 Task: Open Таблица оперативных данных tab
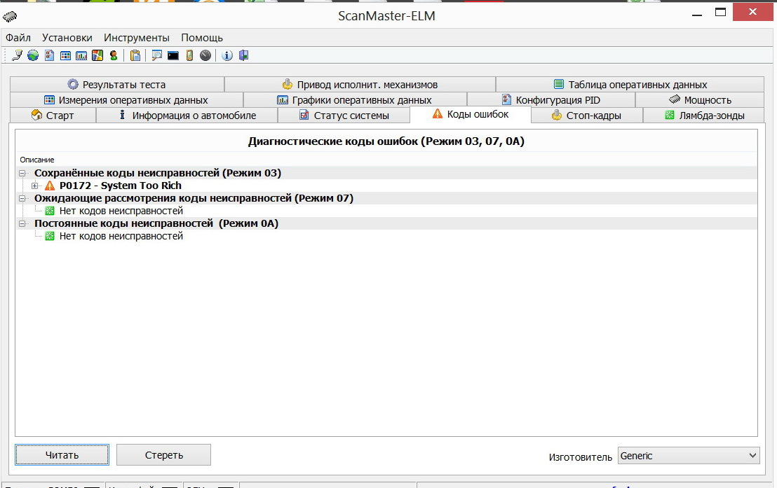coord(630,84)
